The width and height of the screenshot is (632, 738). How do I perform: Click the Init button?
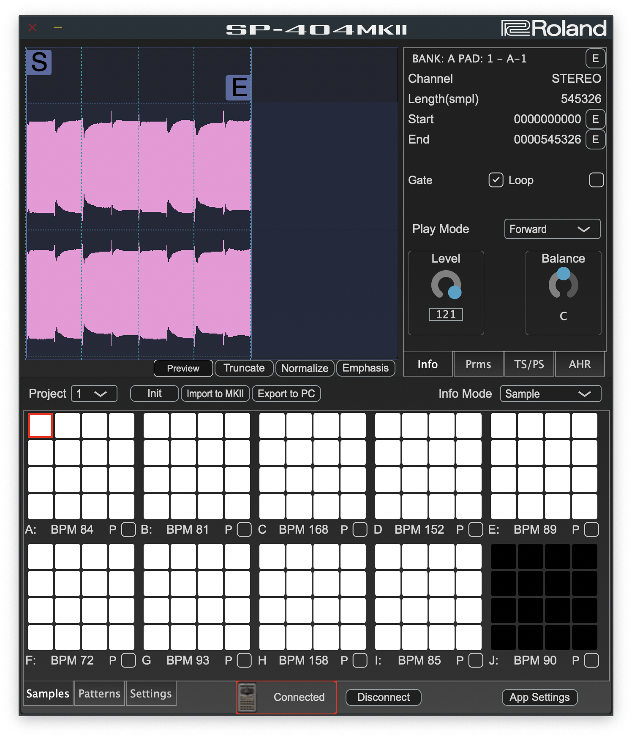coord(155,393)
